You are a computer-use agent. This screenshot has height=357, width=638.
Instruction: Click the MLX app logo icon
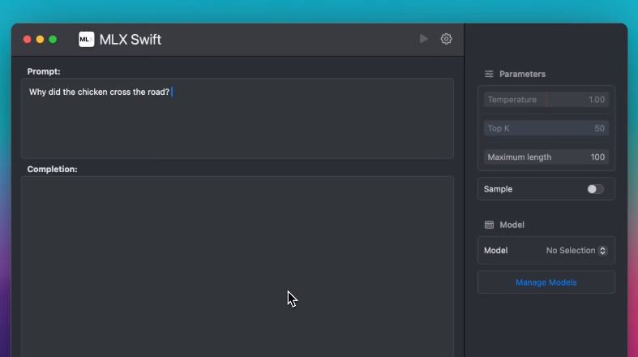point(86,39)
